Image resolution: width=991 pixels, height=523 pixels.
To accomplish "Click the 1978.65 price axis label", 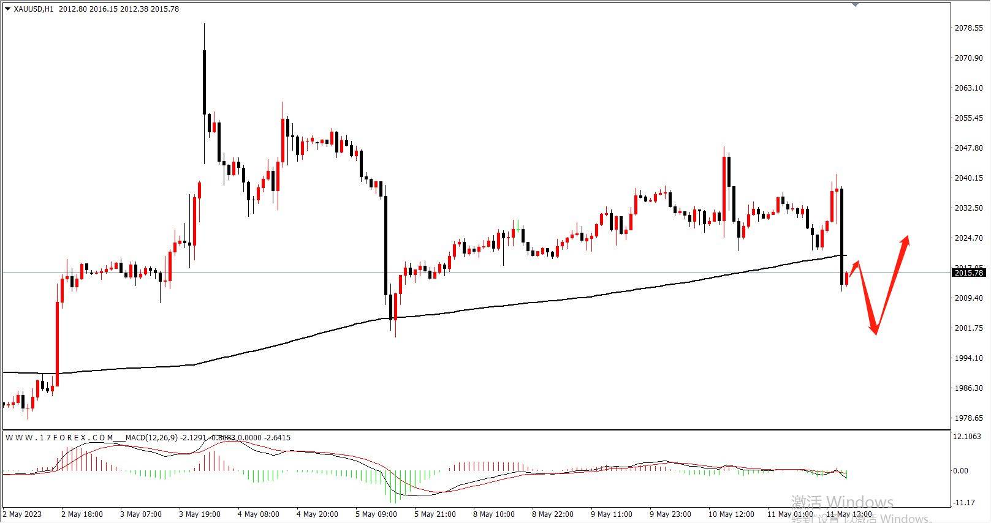I will point(968,418).
